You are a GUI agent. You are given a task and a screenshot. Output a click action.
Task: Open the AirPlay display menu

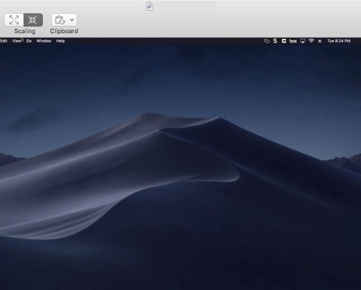pos(303,41)
